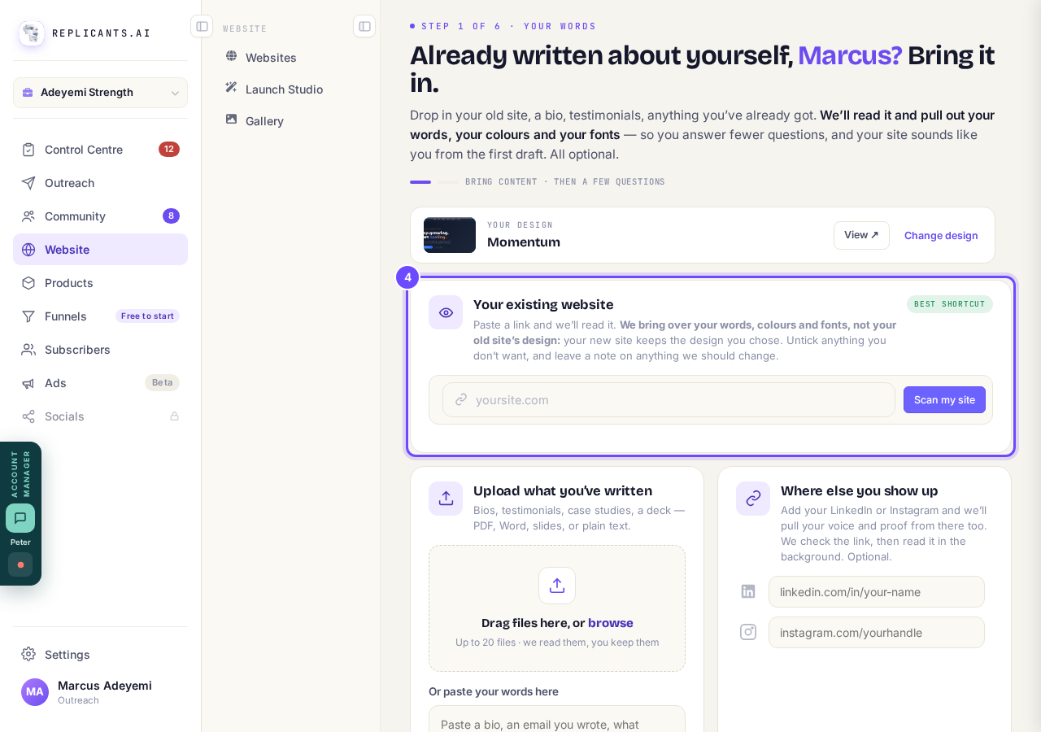Click the View button for Momentum design

point(861,235)
